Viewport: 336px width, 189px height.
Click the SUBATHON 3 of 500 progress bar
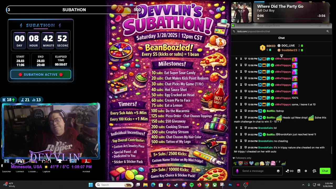(x=74, y=10)
